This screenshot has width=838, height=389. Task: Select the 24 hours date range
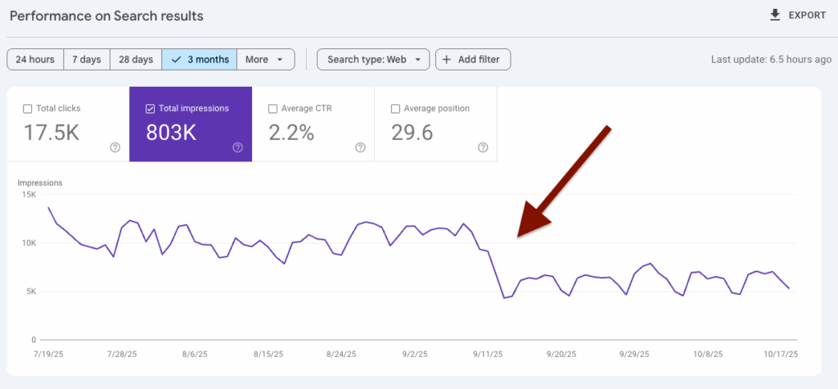coord(35,60)
